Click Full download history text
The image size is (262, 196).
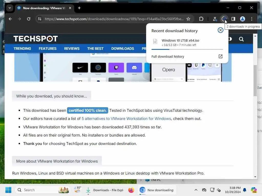[x=168, y=56]
